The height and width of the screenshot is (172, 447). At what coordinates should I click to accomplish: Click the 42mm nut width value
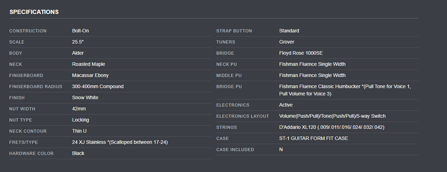click(79, 109)
